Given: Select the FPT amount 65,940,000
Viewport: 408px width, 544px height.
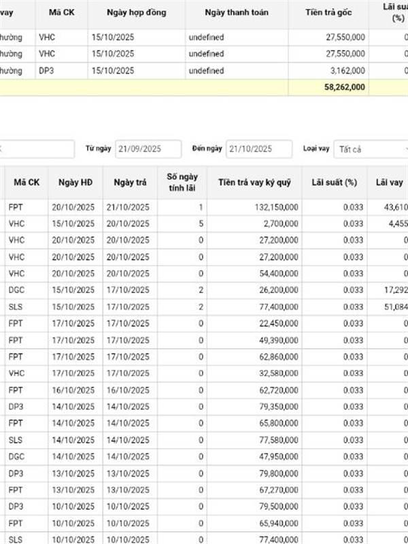Looking at the screenshot, I should pyautogui.click(x=279, y=523).
